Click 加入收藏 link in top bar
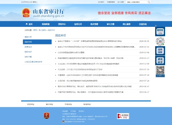172x125 pixels. point(120,2)
